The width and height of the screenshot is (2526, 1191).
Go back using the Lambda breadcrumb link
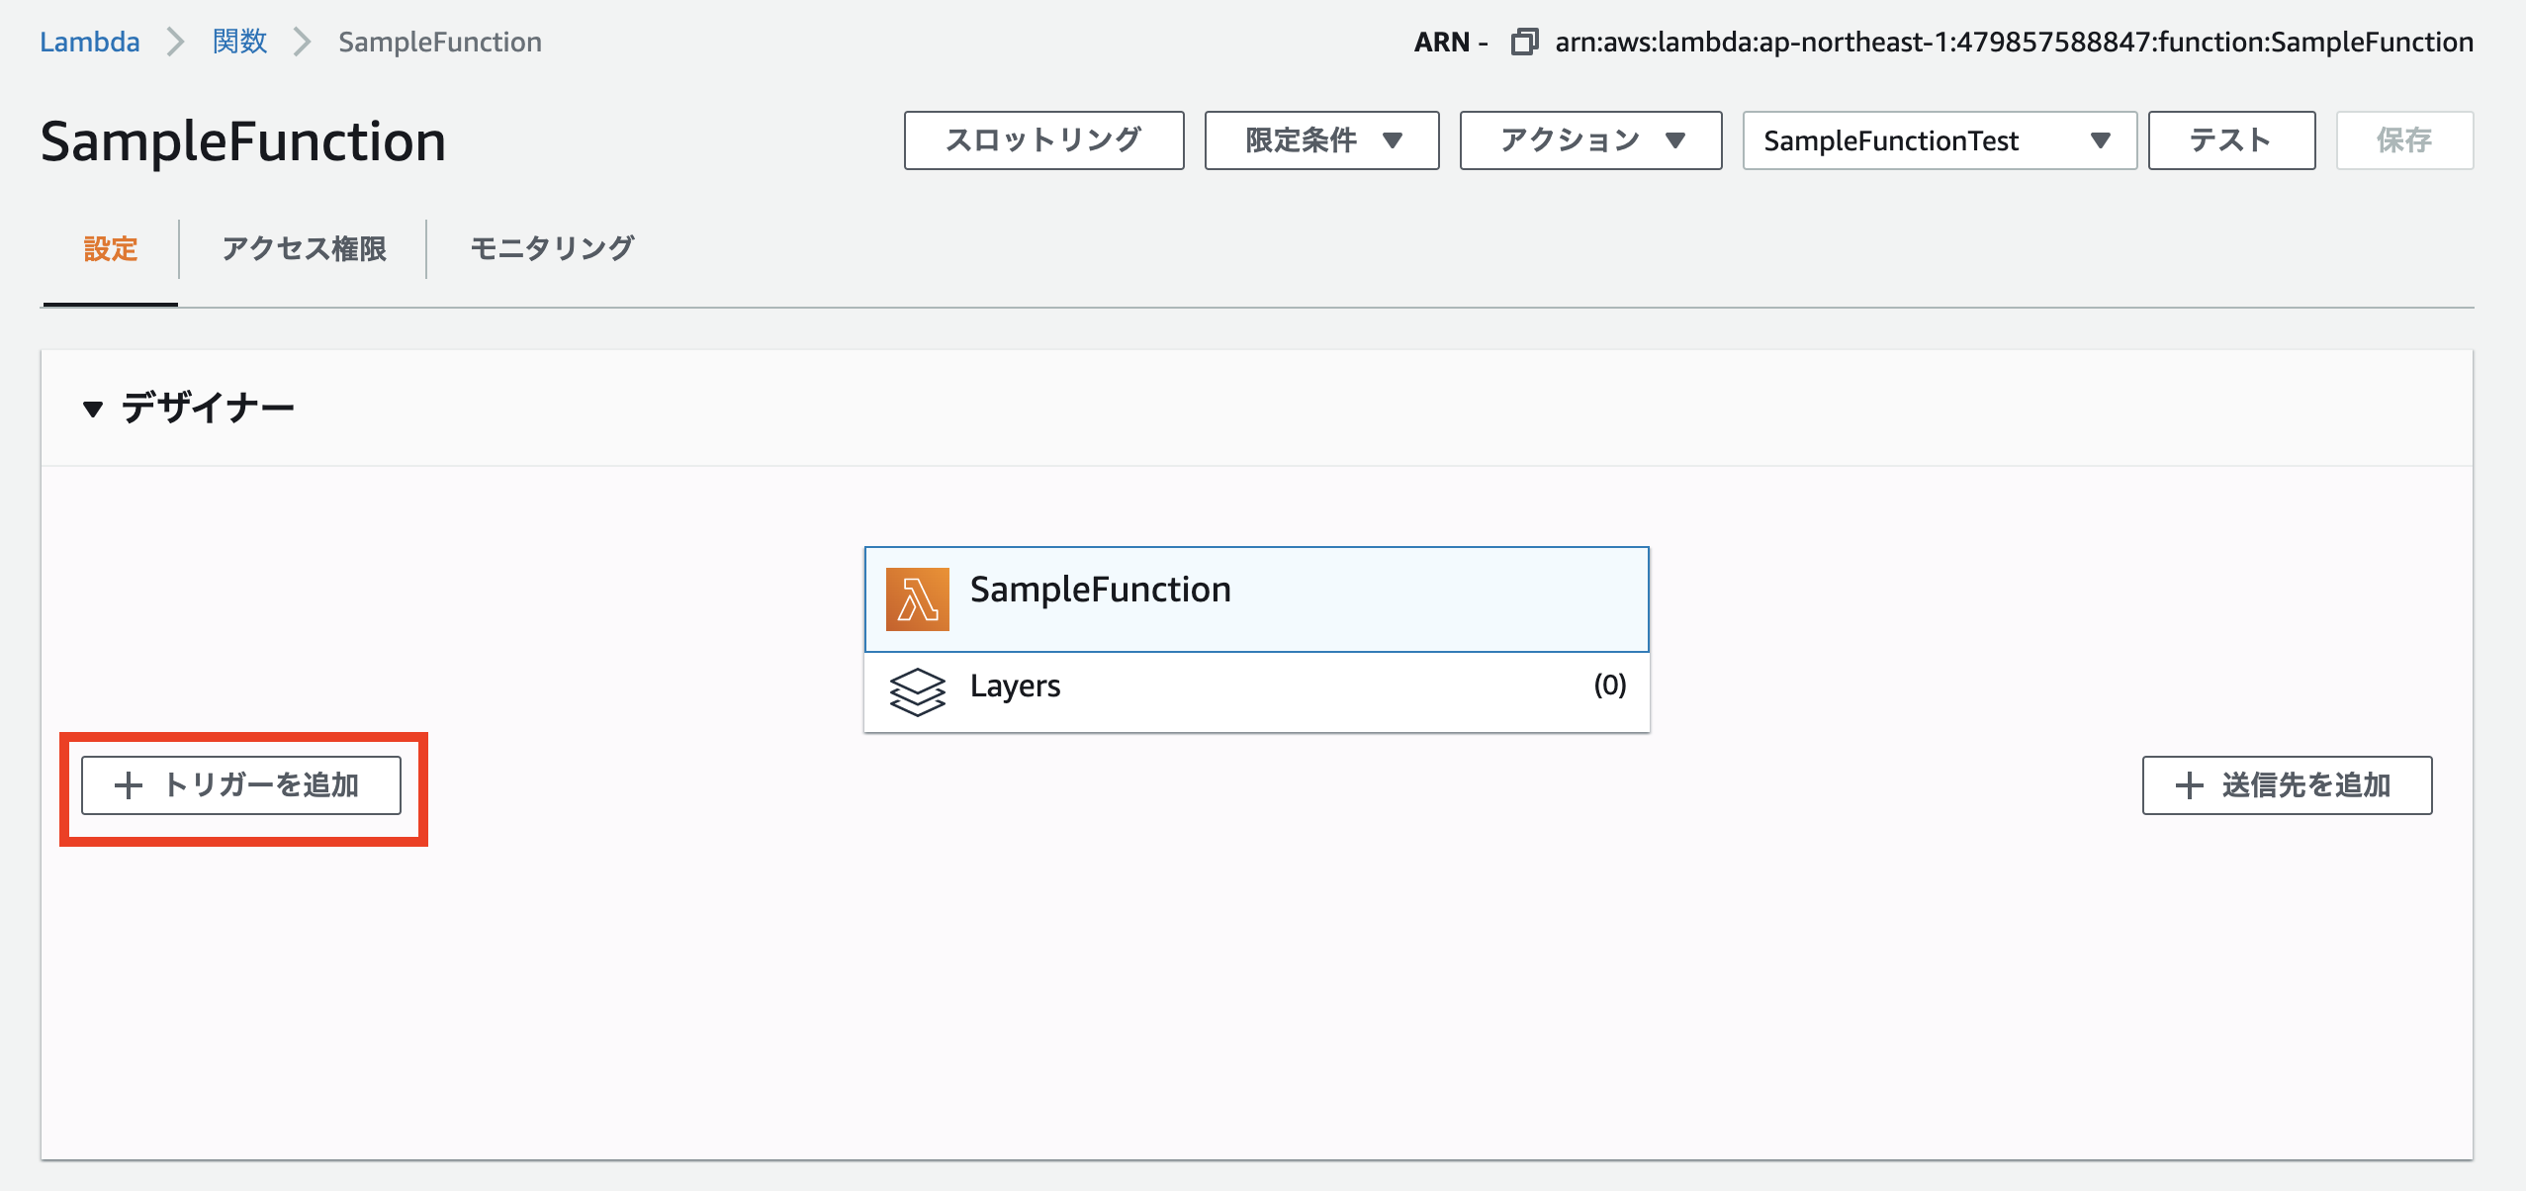89,42
